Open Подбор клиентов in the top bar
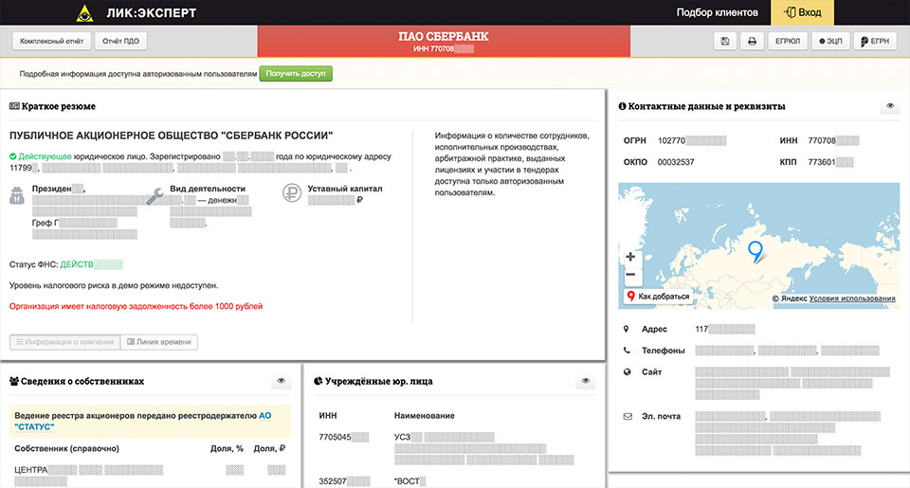The width and height of the screenshot is (910, 488). tap(717, 12)
